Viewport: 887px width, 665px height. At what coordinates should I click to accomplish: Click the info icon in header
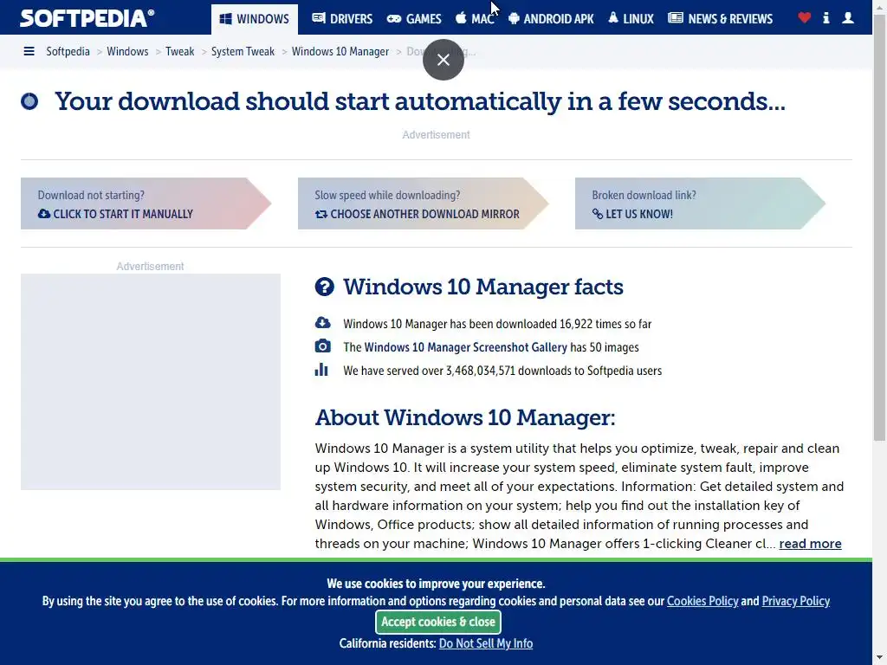[826, 18]
